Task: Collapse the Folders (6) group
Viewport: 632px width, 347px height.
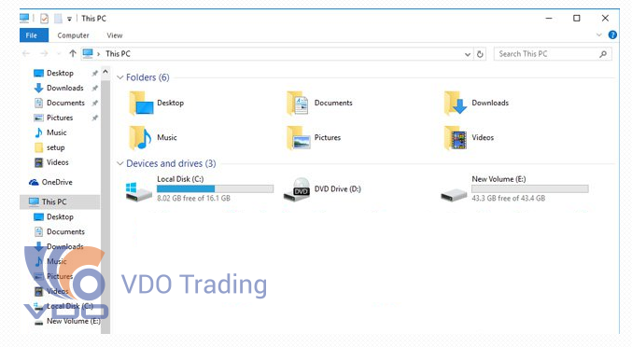Action: (119, 77)
